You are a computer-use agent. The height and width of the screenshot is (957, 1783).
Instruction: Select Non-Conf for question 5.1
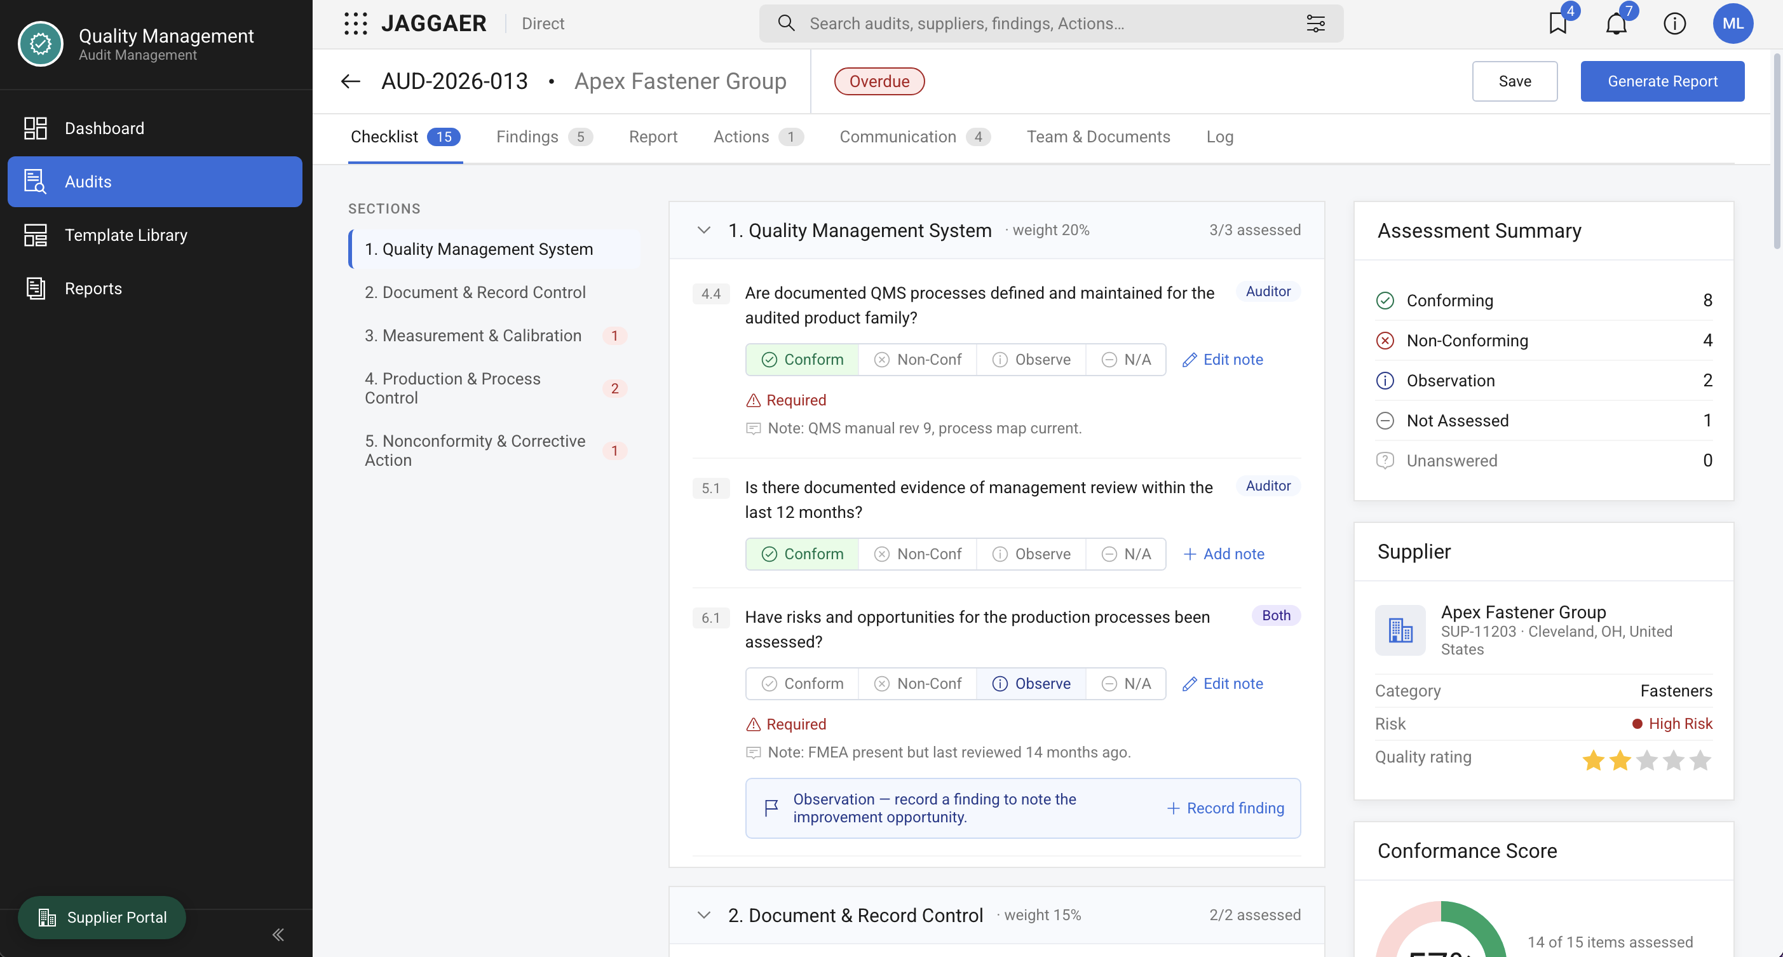[x=917, y=554]
